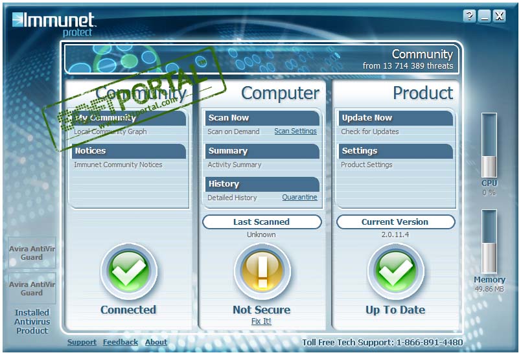Open the Notices section
The image size is (521, 355).
point(129,151)
